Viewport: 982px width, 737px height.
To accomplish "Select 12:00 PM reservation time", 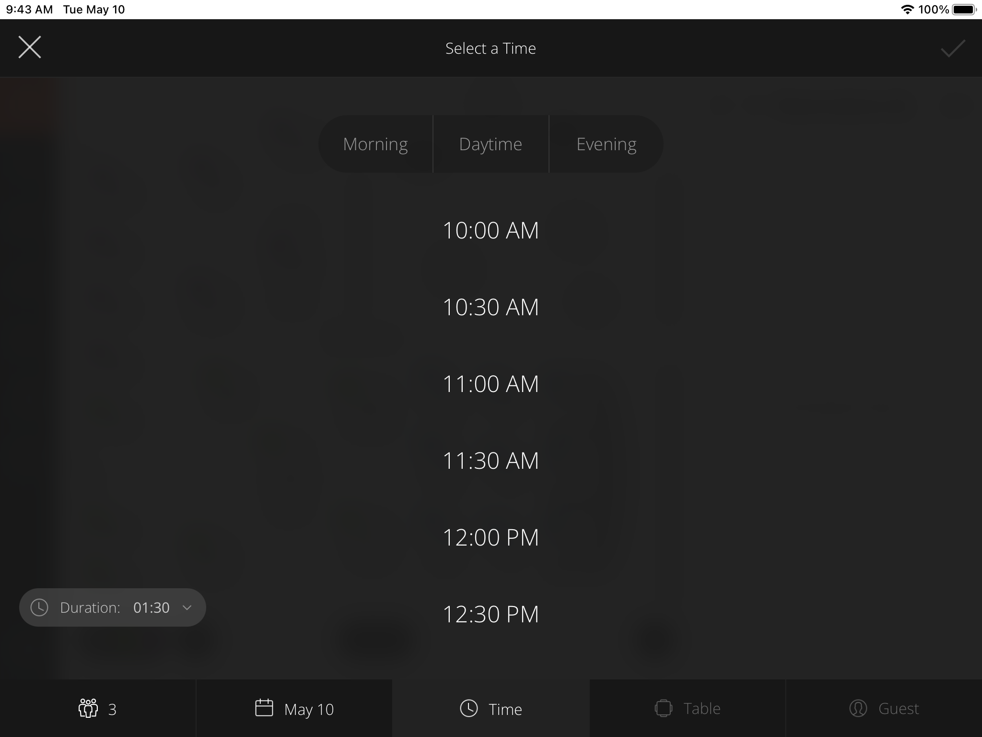I will coord(491,537).
